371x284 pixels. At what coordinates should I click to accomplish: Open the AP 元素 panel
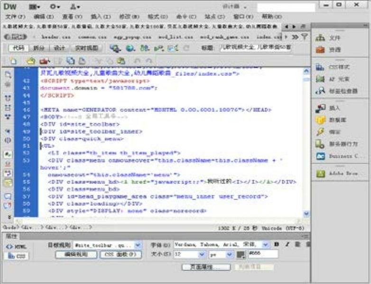(x=333, y=79)
